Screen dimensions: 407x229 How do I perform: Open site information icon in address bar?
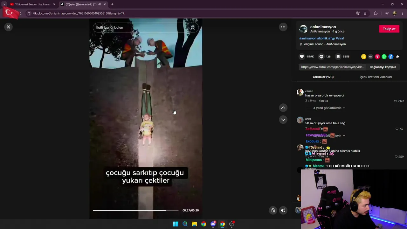[29, 13]
